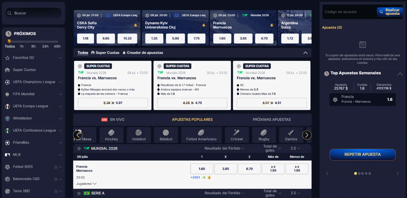This screenshot has height=198, width=407.
Task: Click the flame icon on CSKA Sofia card
Action: tap(135, 25)
